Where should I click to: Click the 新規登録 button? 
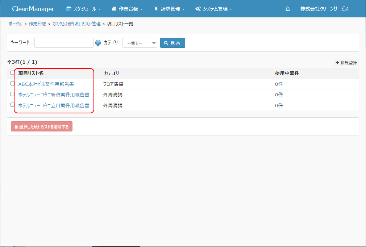[x=346, y=63]
